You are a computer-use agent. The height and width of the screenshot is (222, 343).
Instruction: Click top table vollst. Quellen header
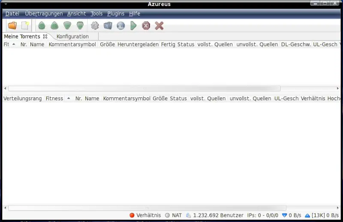pos(215,45)
